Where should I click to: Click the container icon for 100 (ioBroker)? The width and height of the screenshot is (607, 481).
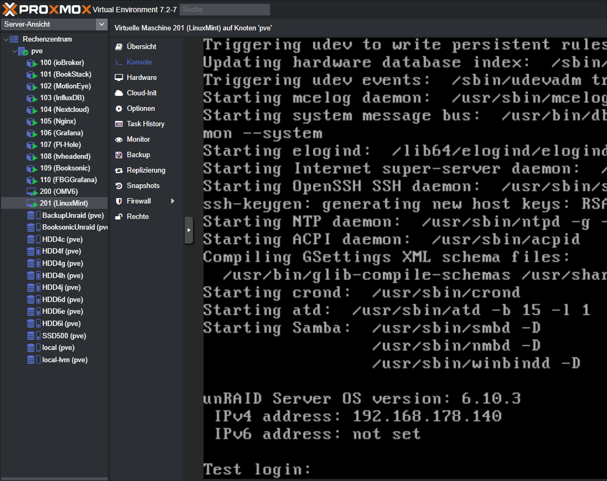(x=32, y=63)
